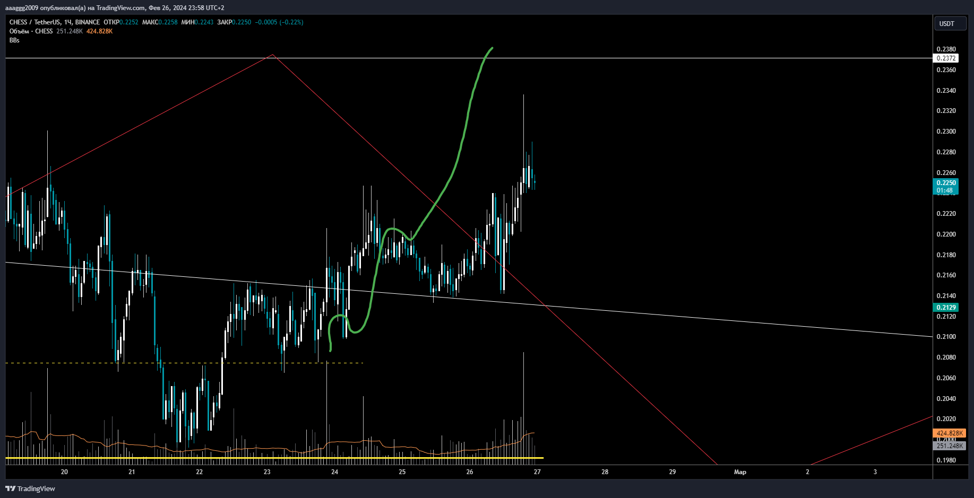Click the 424.828K volume MA label

pyautogui.click(x=950, y=433)
